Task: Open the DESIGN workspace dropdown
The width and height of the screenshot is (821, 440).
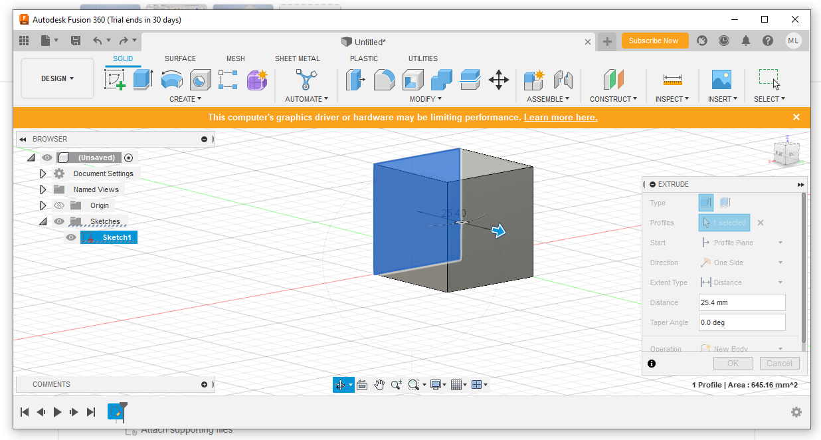Action: pyautogui.click(x=58, y=78)
